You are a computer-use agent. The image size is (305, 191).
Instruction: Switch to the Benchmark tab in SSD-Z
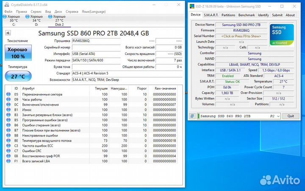pyautogui.click(x=247, y=15)
